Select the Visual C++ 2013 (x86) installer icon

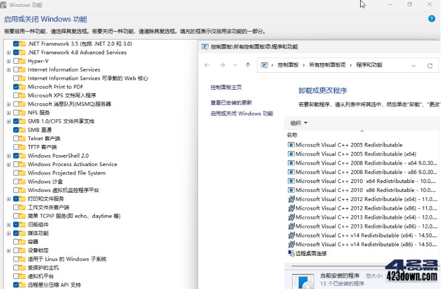pyautogui.click(x=291, y=226)
